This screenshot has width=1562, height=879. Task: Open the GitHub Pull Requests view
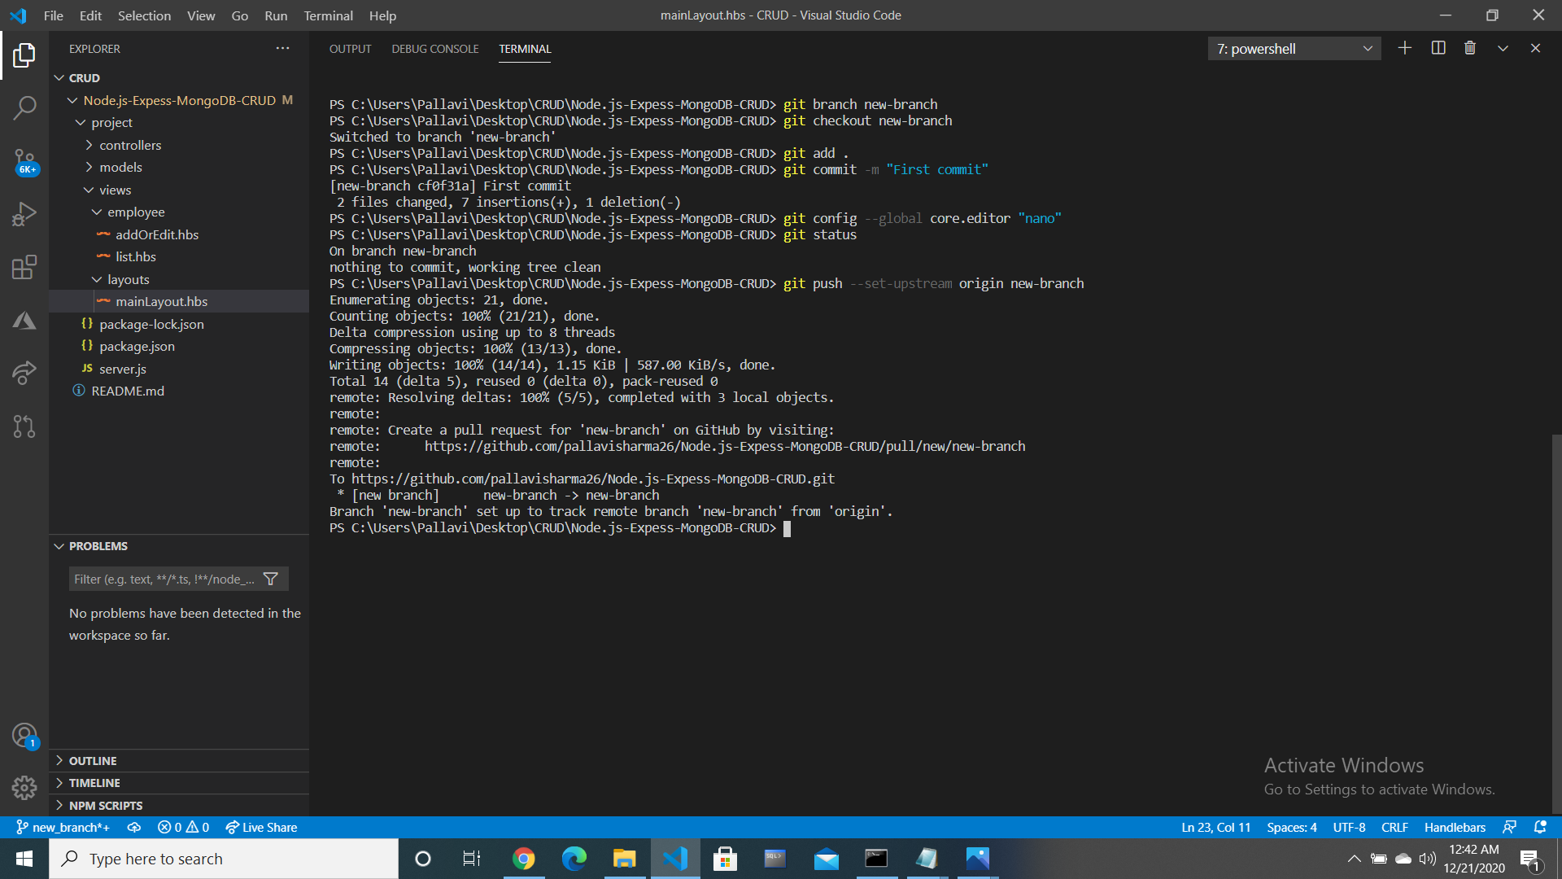pyautogui.click(x=24, y=426)
